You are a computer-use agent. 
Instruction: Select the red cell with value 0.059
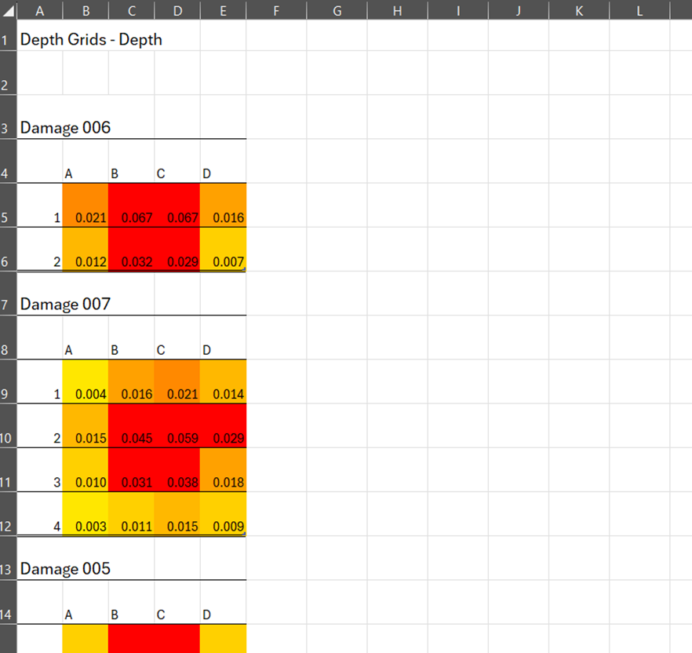click(177, 426)
